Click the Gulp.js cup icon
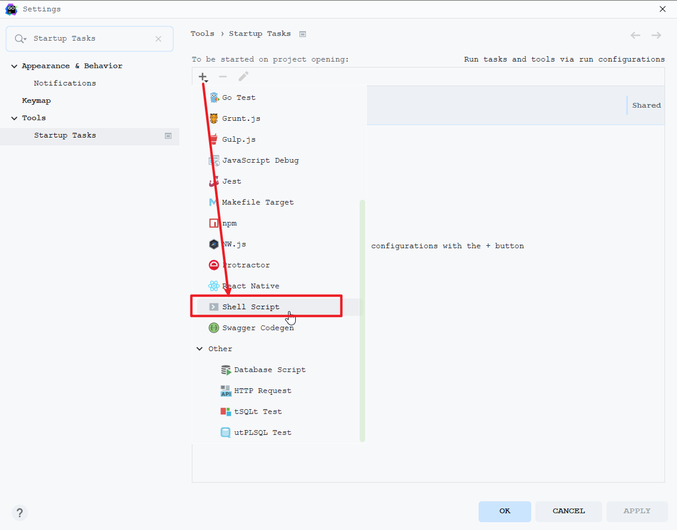Image resolution: width=677 pixels, height=530 pixels. [x=213, y=139]
